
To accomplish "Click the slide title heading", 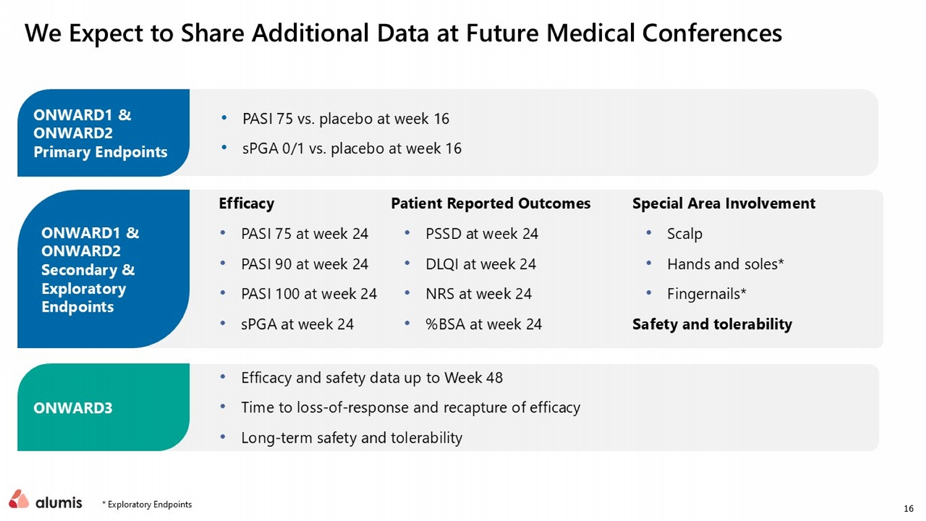I will pyautogui.click(x=403, y=33).
